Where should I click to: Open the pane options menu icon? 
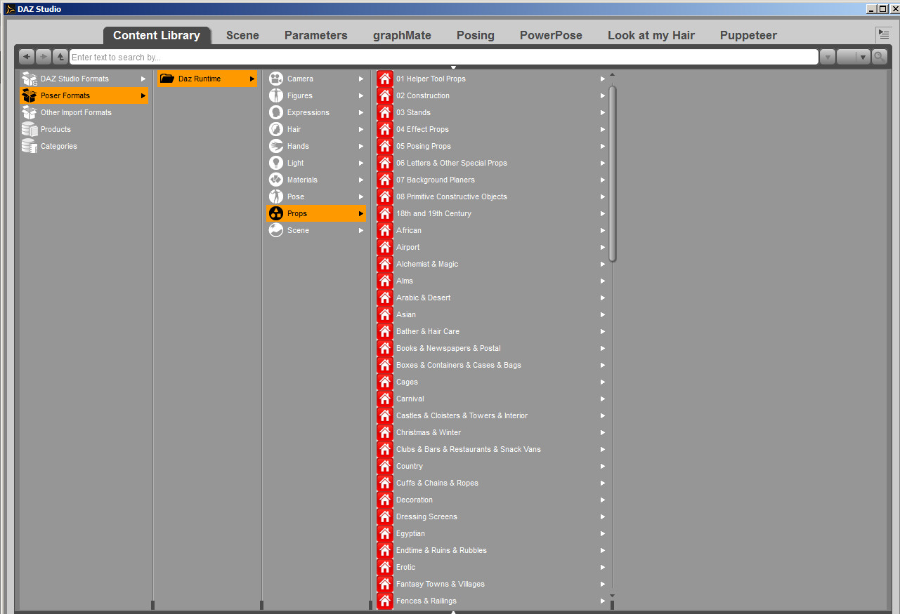[884, 34]
